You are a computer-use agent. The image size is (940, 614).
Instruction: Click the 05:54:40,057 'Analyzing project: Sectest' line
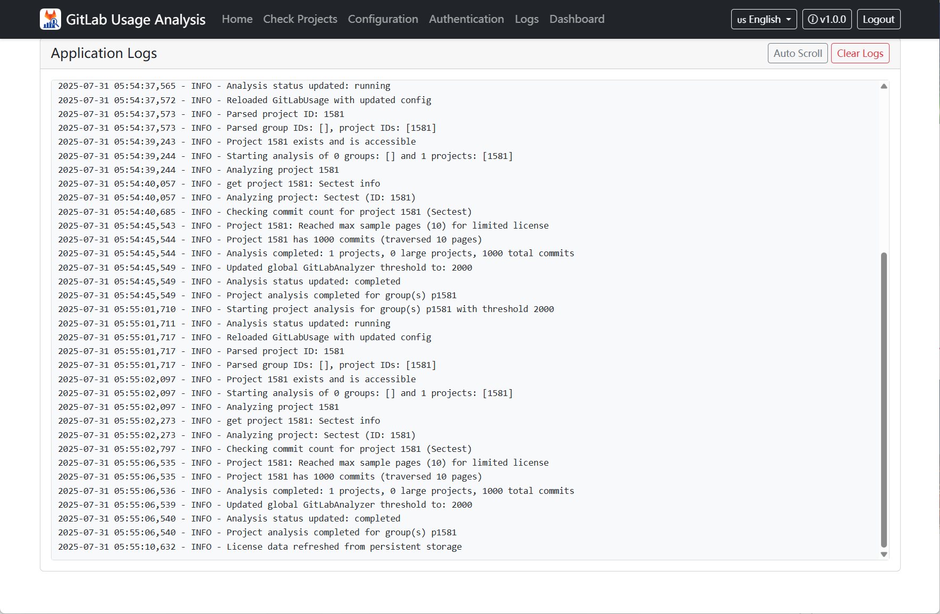tap(237, 197)
